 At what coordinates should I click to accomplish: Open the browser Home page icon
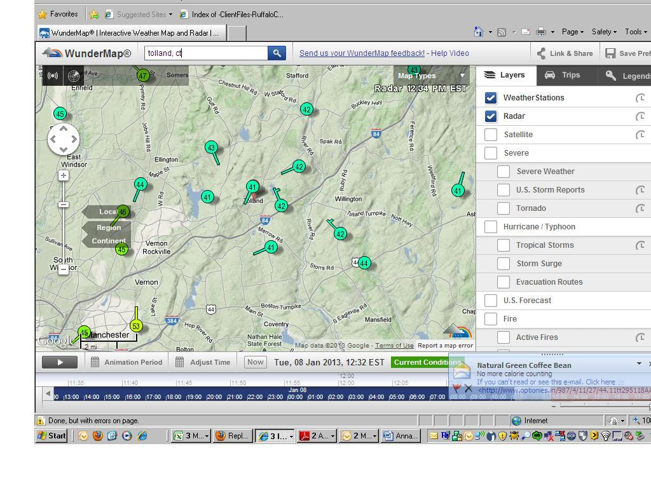(479, 32)
